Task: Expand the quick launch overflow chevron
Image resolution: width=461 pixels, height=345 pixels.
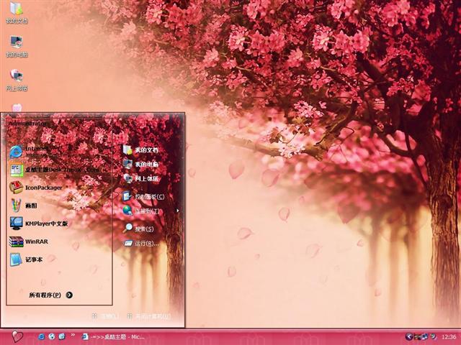Action: pos(73,336)
